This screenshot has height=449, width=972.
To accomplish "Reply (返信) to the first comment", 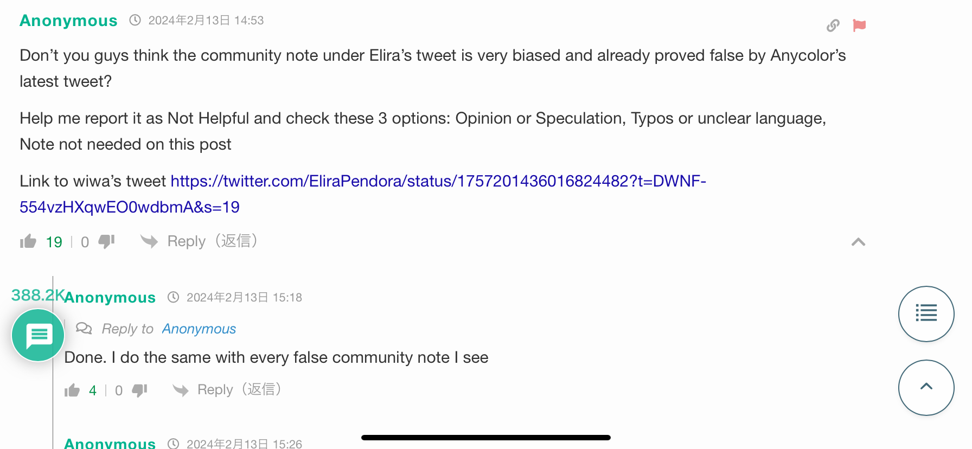I will coord(212,241).
